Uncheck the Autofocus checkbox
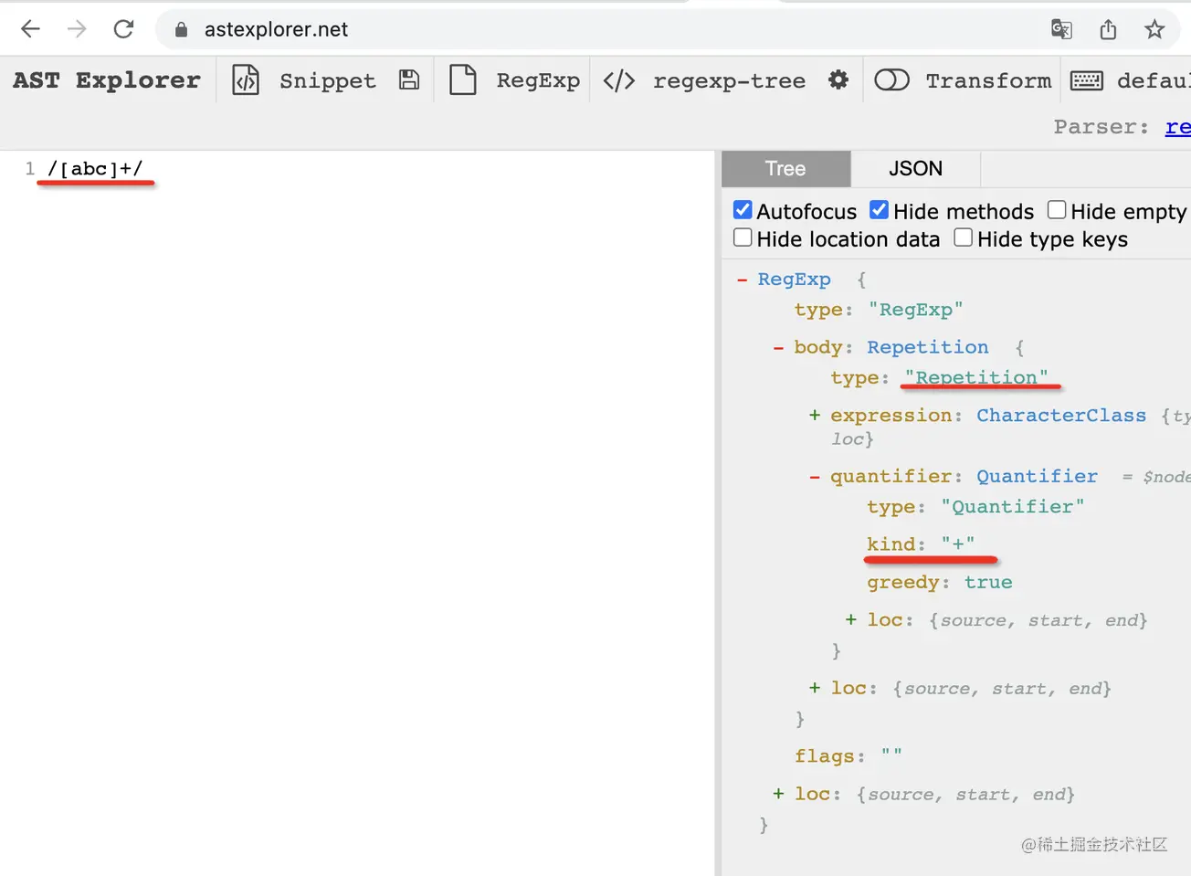 tap(743, 210)
